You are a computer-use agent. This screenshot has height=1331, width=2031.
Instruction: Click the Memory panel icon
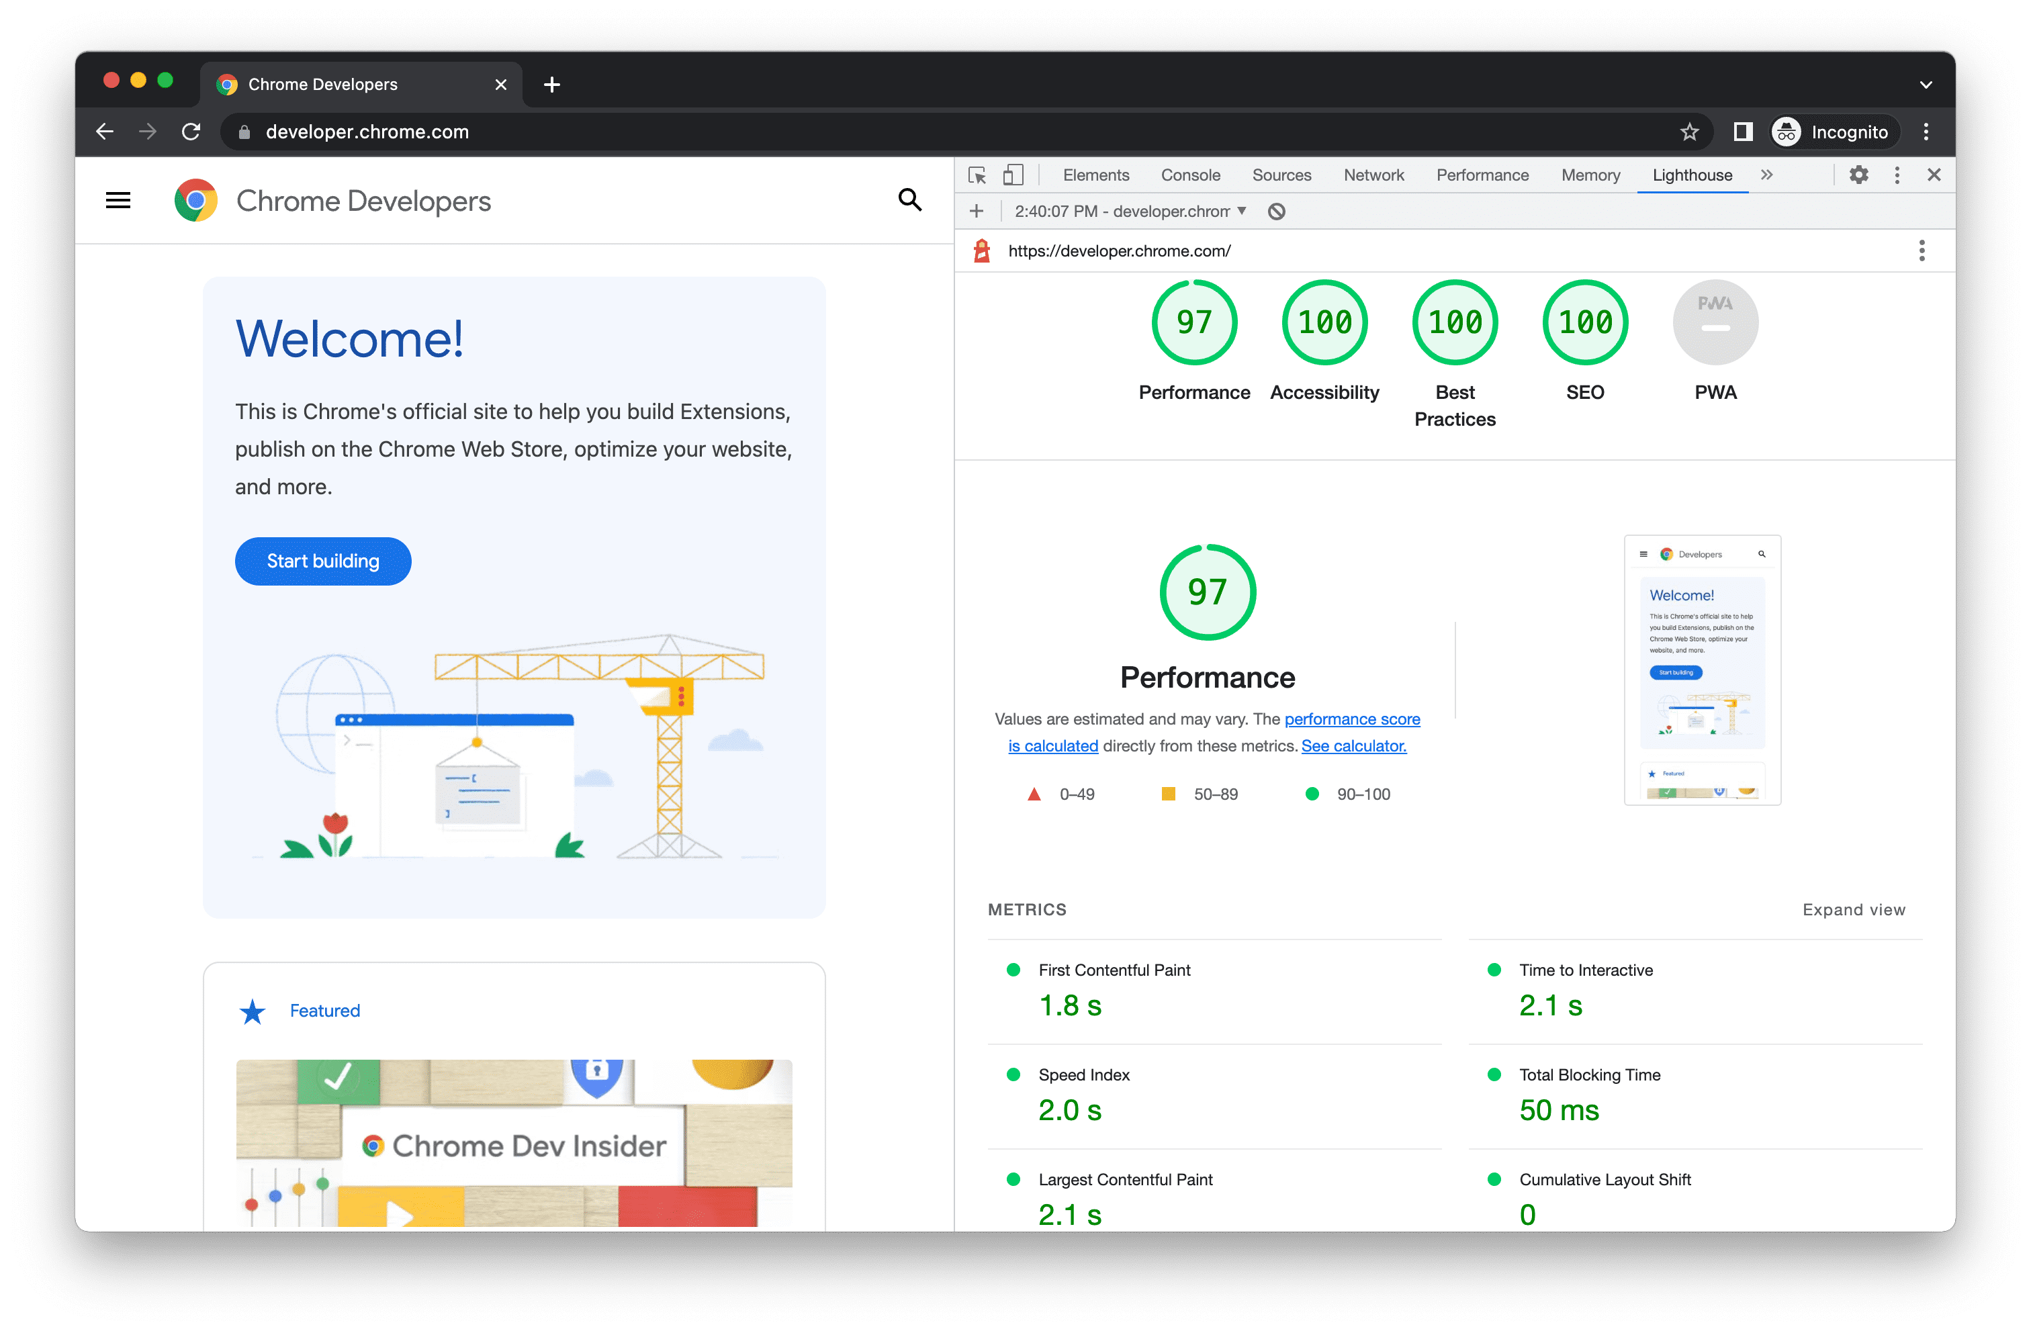1590,175
